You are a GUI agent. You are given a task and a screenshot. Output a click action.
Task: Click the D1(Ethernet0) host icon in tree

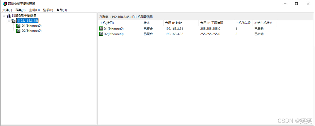[x=18, y=26]
